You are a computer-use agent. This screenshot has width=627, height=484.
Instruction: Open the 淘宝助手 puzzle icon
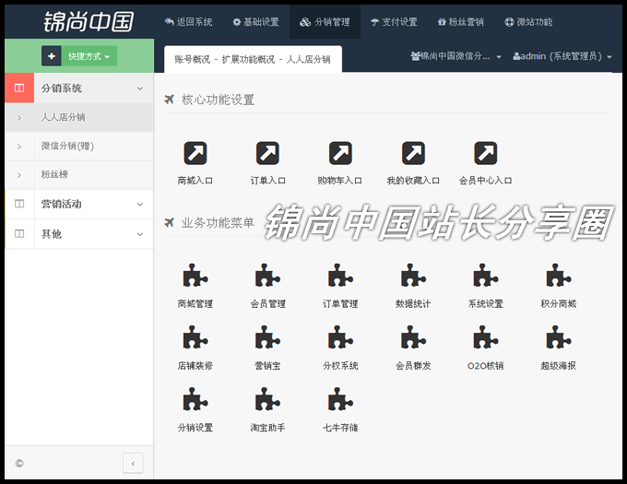(267, 399)
